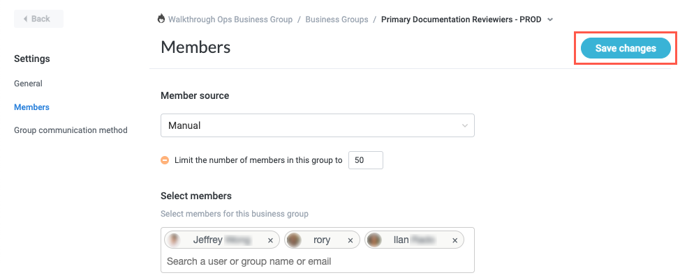Screen dimensions: 687x280
Task: Click the member limit field showing 50
Action: (365, 160)
